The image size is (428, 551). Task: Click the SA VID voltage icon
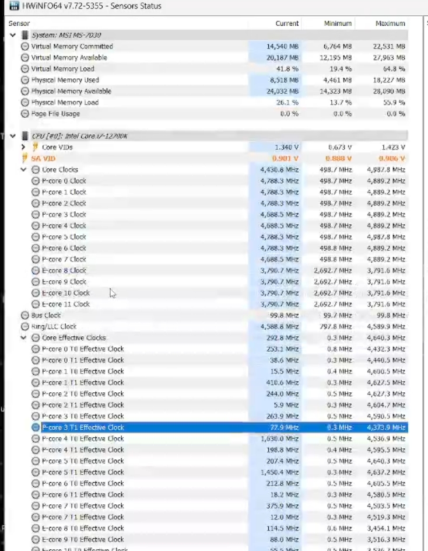[x=24, y=158]
